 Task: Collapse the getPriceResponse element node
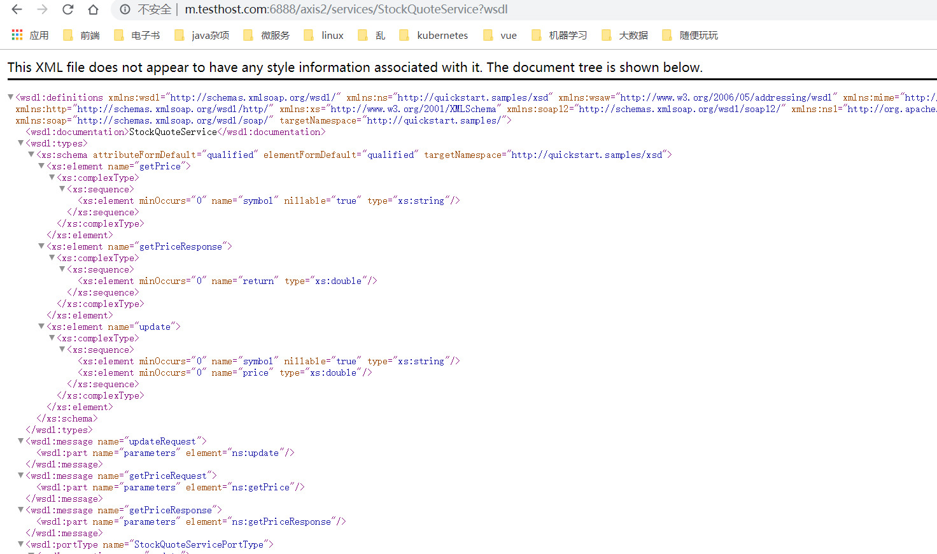pyautogui.click(x=41, y=246)
